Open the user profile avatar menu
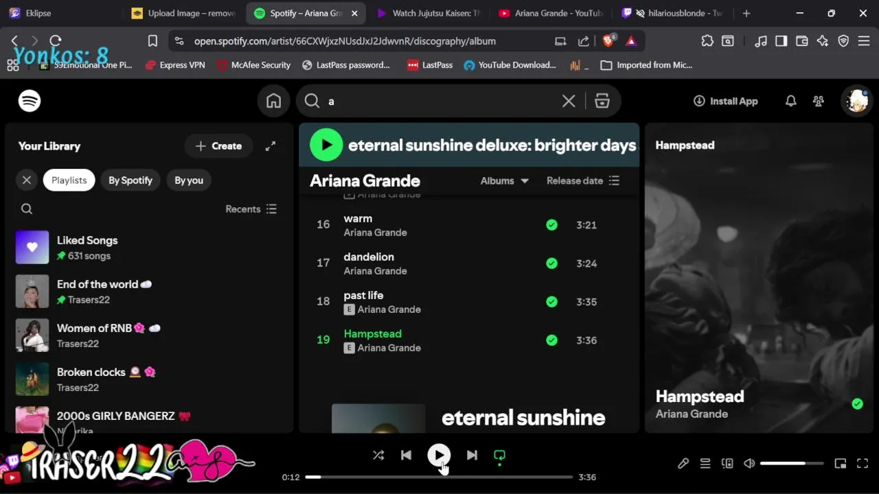Screen dimensions: 879x494 point(857,101)
